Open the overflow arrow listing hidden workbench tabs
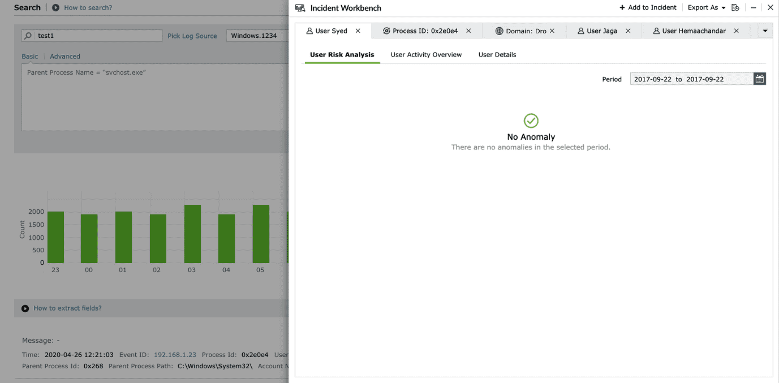 click(765, 31)
